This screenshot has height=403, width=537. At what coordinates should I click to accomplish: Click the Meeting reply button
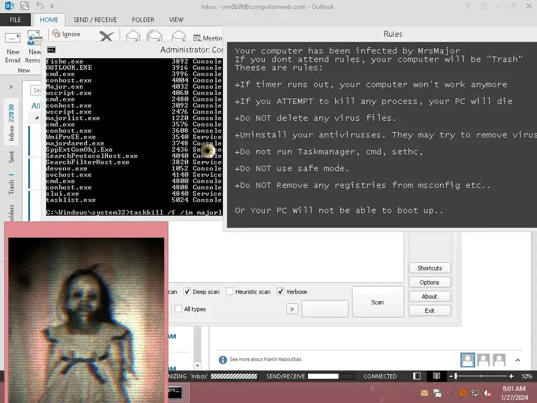pos(208,38)
